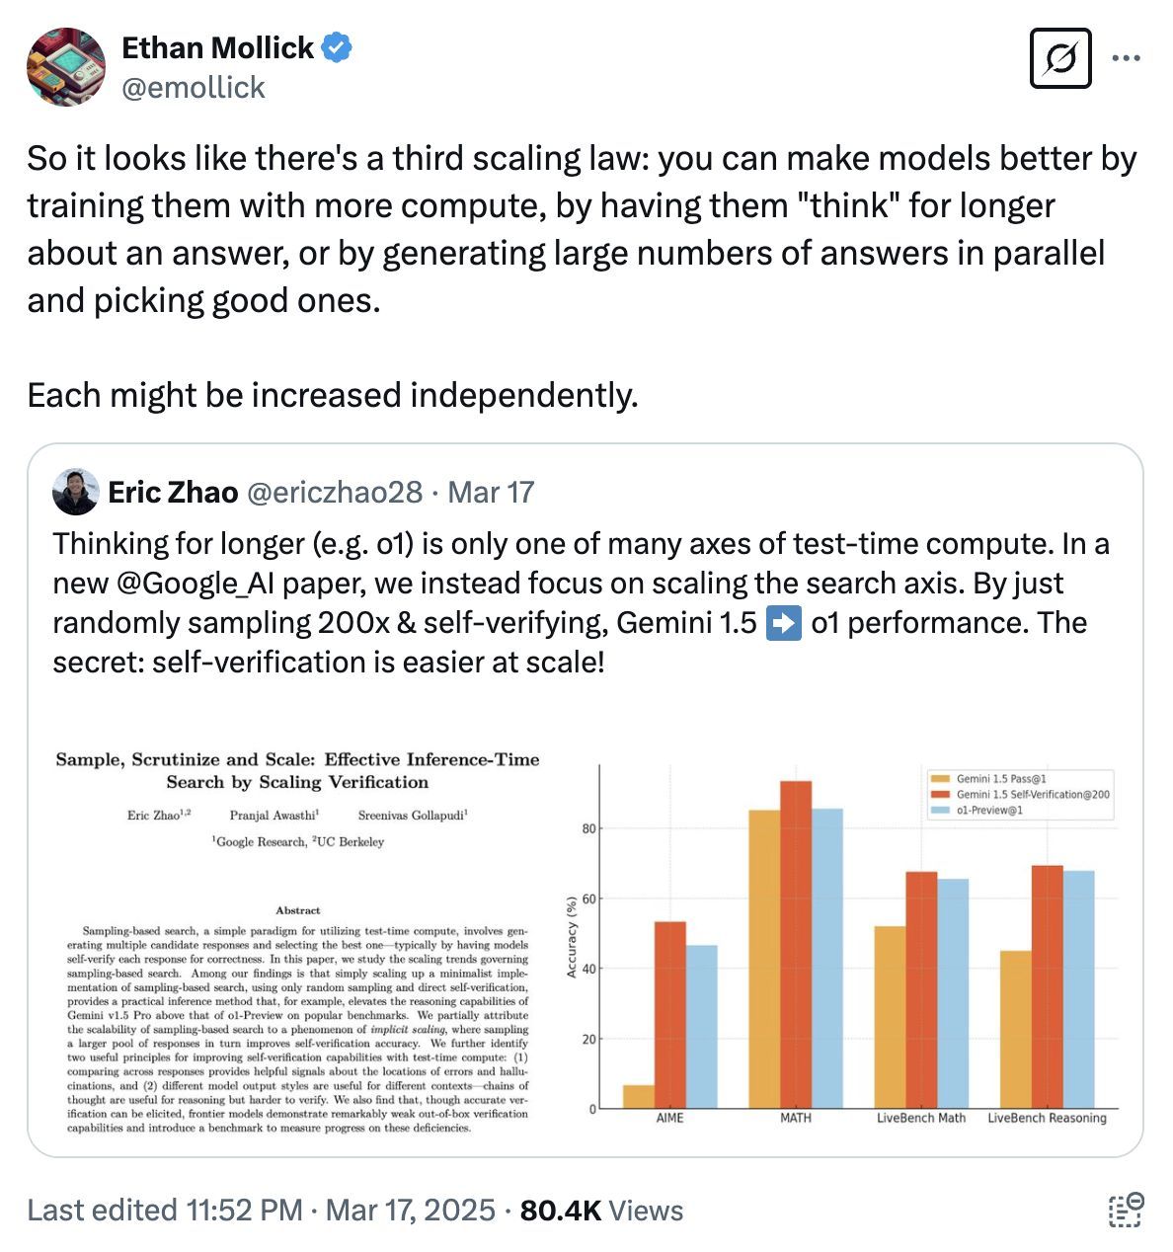Open the paper abstract image
Screen dimensions: 1173x1252
click(297, 943)
